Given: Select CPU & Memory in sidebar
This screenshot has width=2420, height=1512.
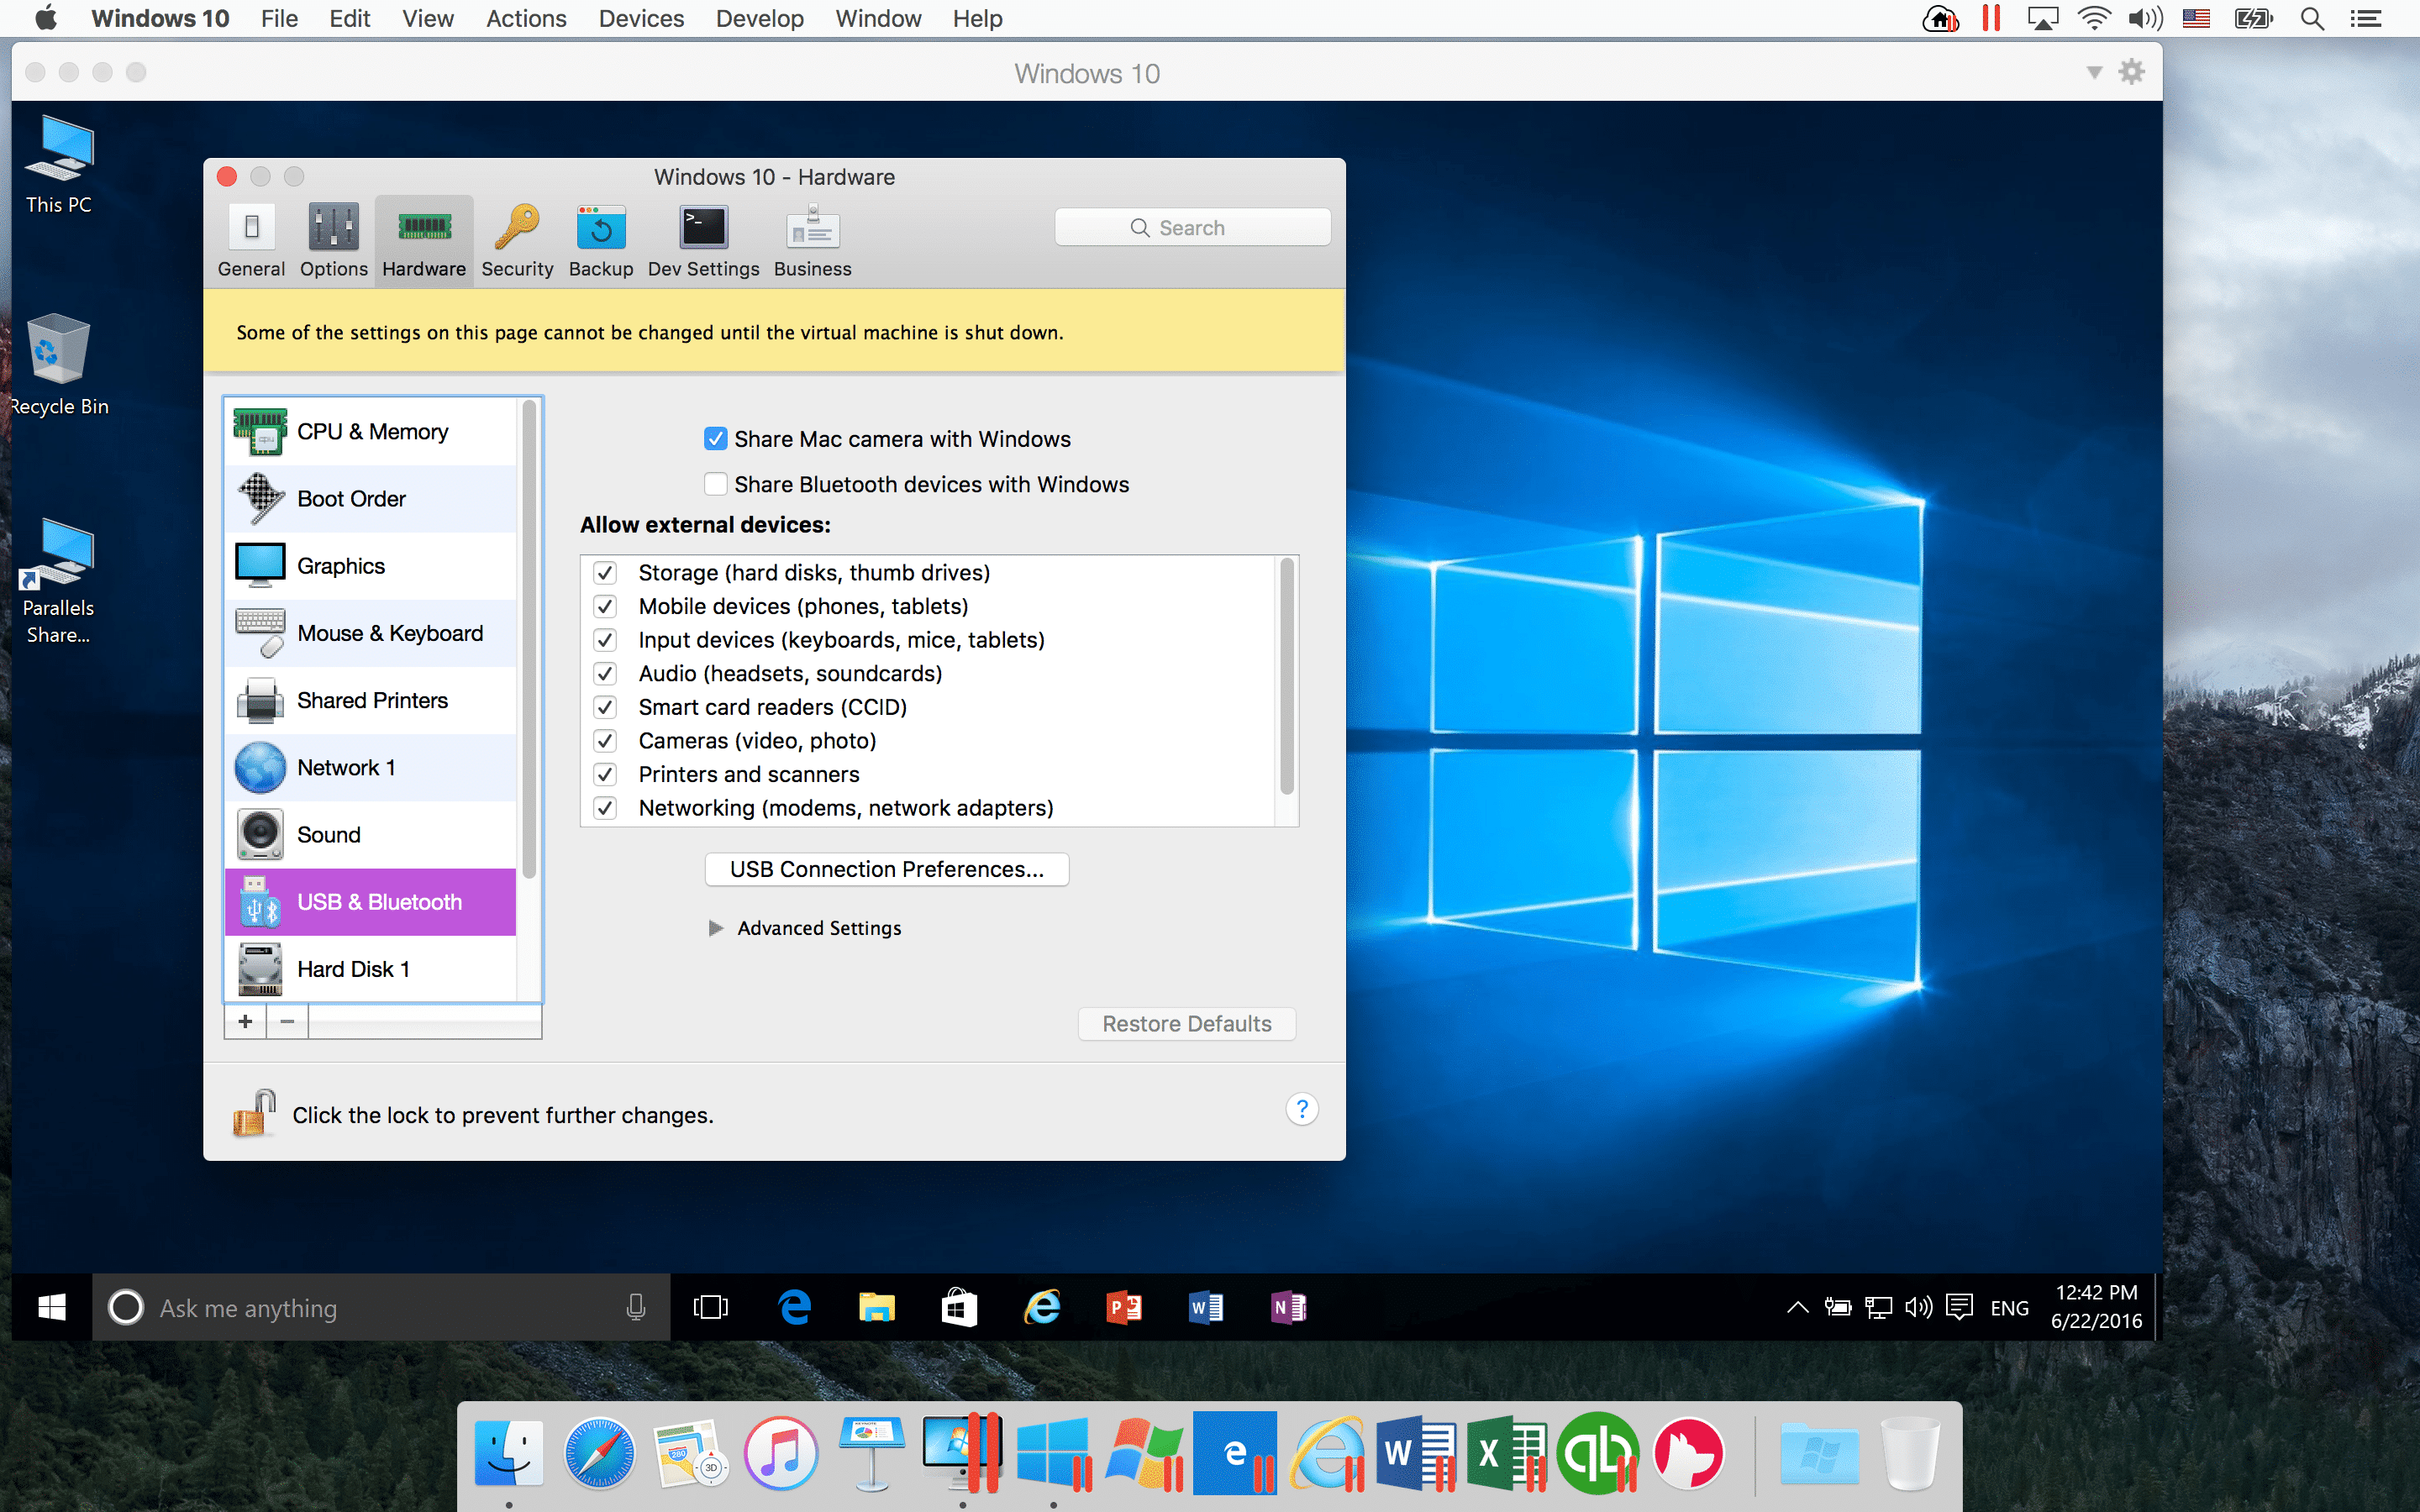Looking at the screenshot, I should point(371,432).
